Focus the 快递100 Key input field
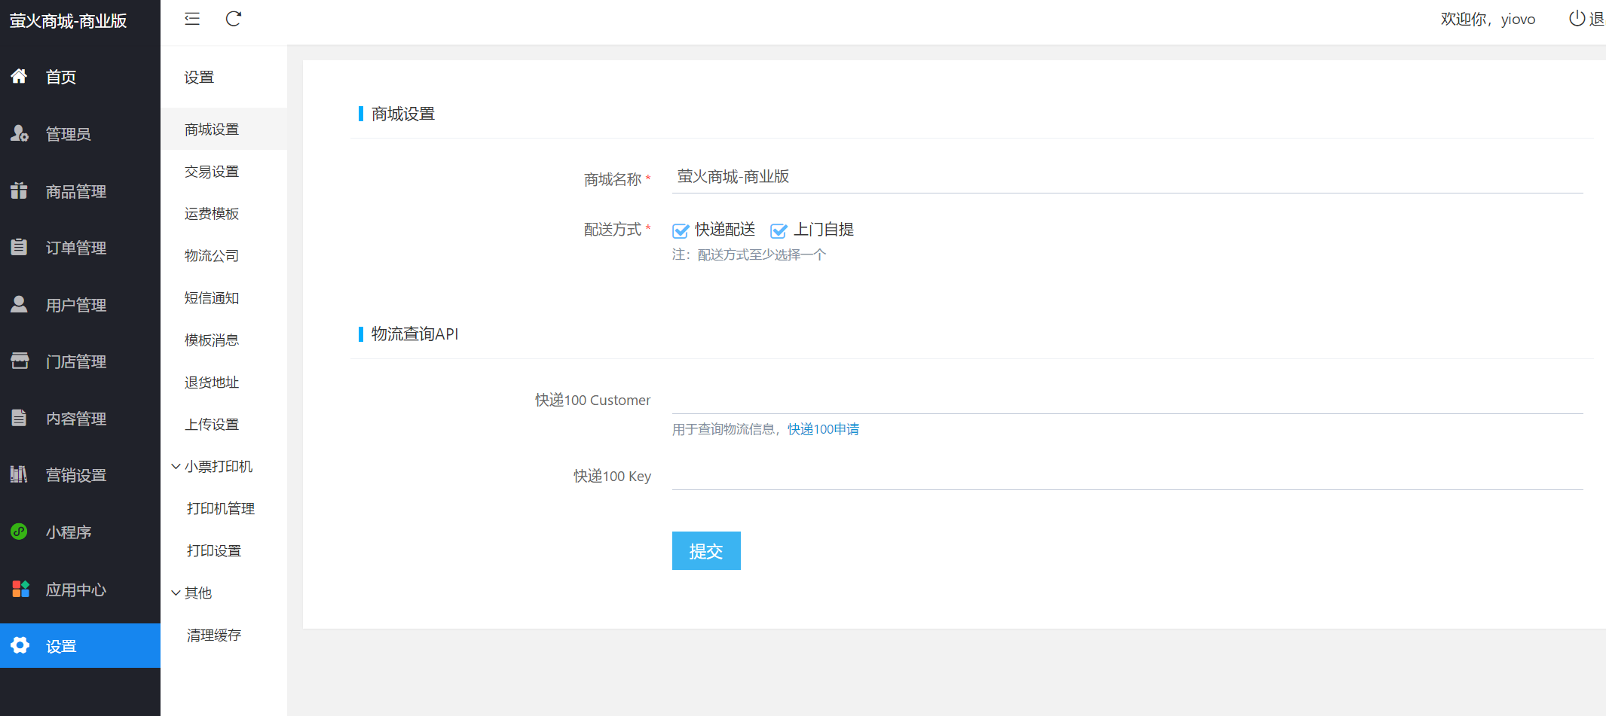Viewport: 1606px width, 716px height. click(x=1127, y=476)
